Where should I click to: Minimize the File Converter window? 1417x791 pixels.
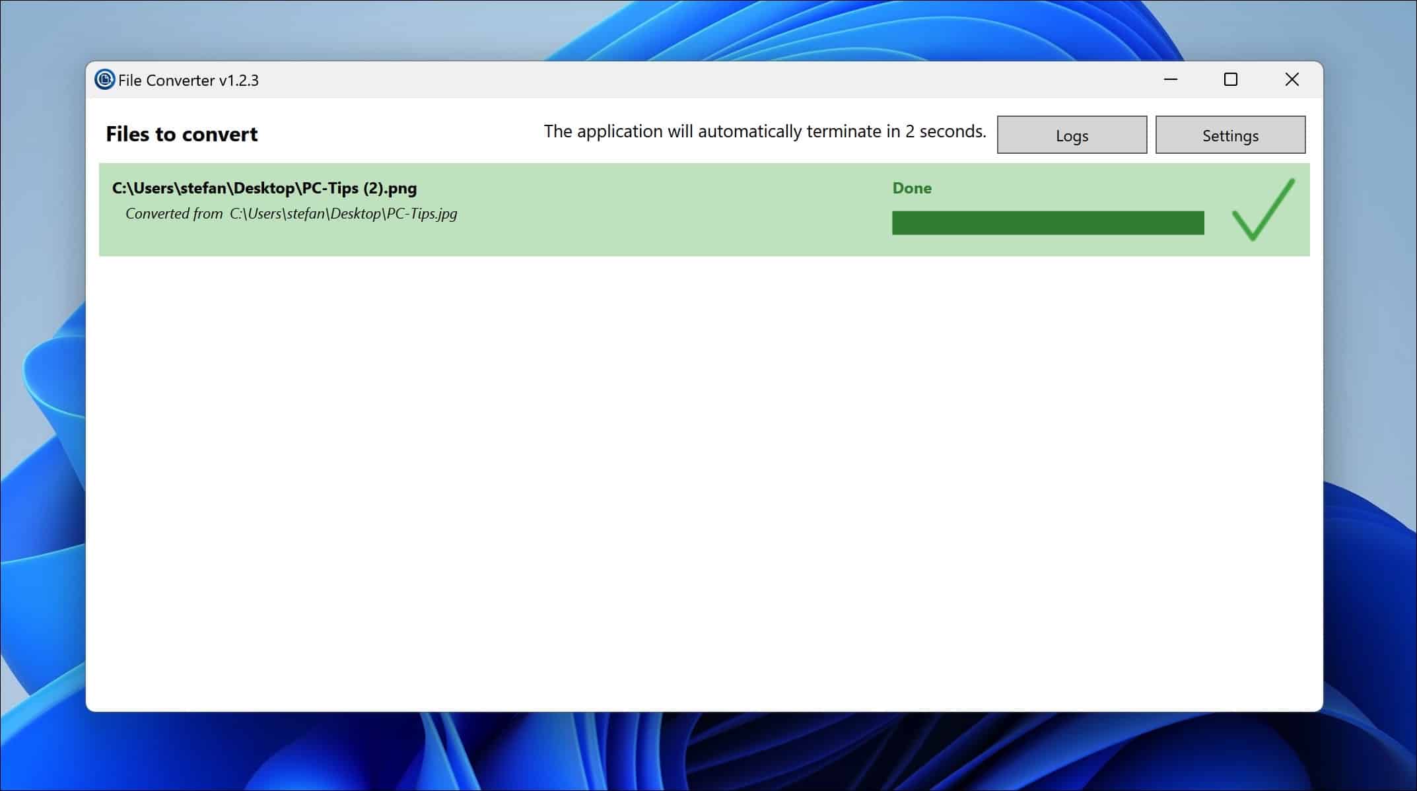click(x=1169, y=79)
